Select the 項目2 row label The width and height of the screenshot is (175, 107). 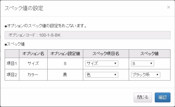(x=12, y=75)
